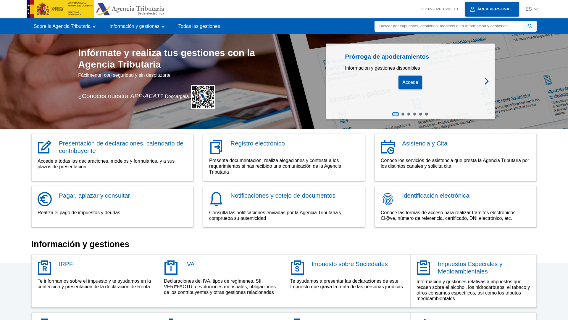Select the second carousel dot
The height and width of the screenshot is (320, 568).
403,114
